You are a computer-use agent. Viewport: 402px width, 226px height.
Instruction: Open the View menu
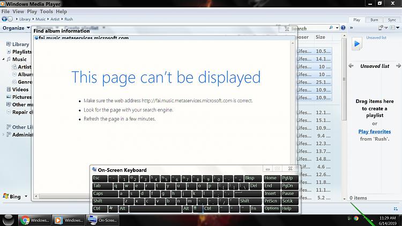point(18,12)
